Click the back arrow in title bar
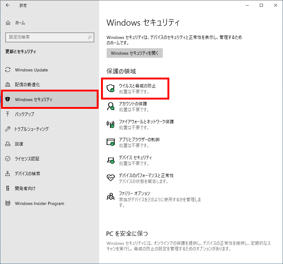This screenshot has width=283, height=264. coord(8,5)
